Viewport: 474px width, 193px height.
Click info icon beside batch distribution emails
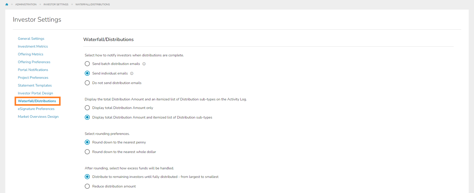pyautogui.click(x=144, y=64)
